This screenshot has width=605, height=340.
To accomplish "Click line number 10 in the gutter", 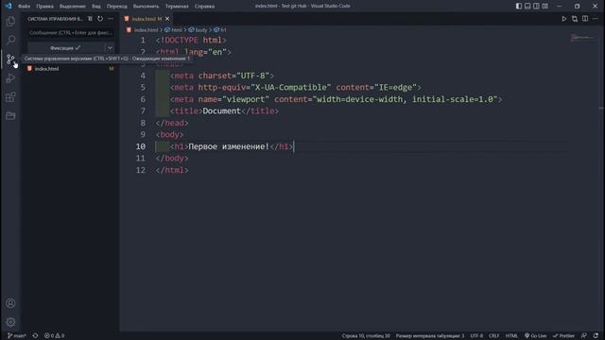I will coord(141,146).
